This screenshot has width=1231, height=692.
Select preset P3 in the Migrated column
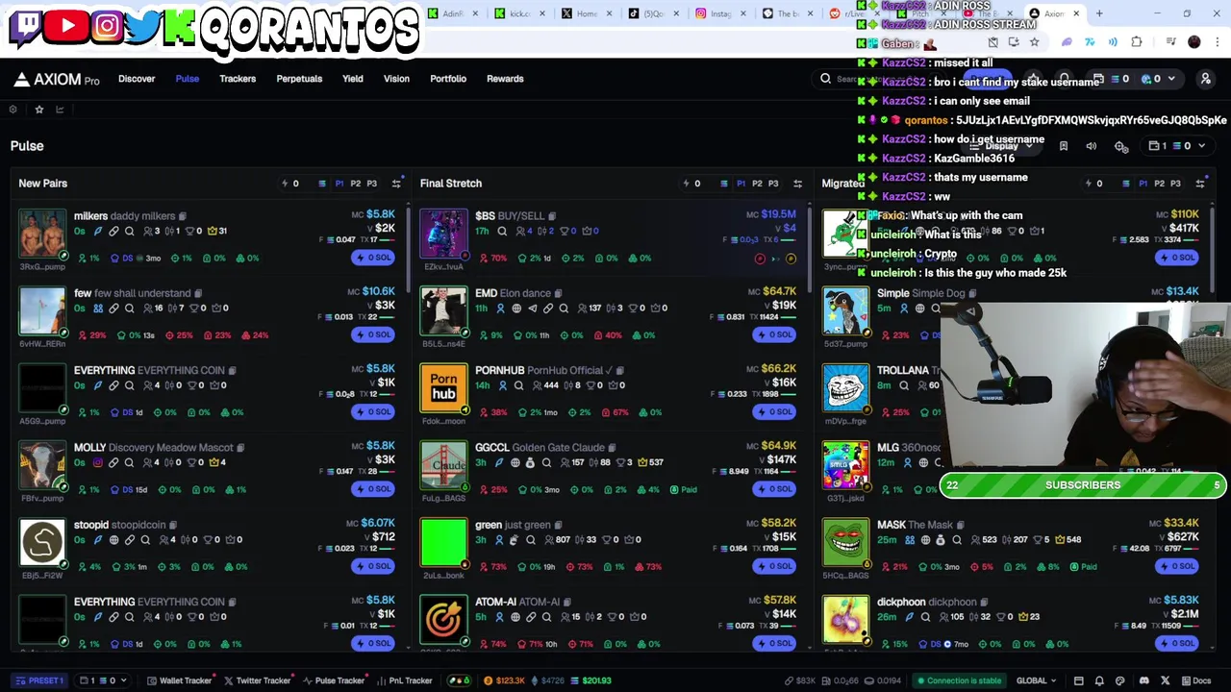point(1175,184)
